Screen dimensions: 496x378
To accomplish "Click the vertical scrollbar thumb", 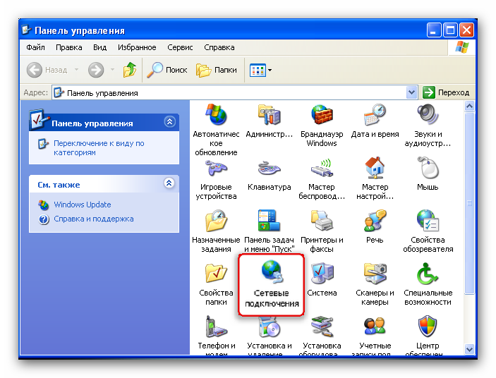I will (x=469, y=203).
